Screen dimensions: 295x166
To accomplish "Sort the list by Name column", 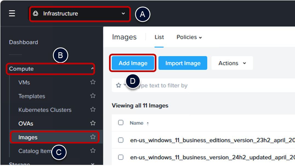I will (x=137, y=123).
